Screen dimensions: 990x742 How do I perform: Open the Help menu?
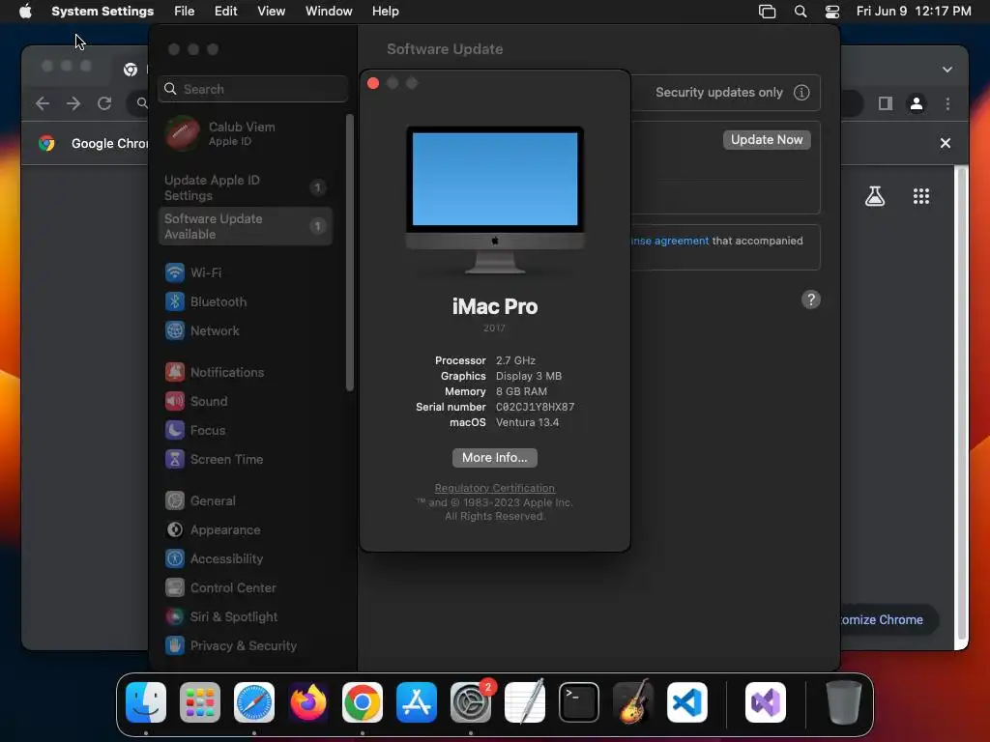pyautogui.click(x=385, y=12)
